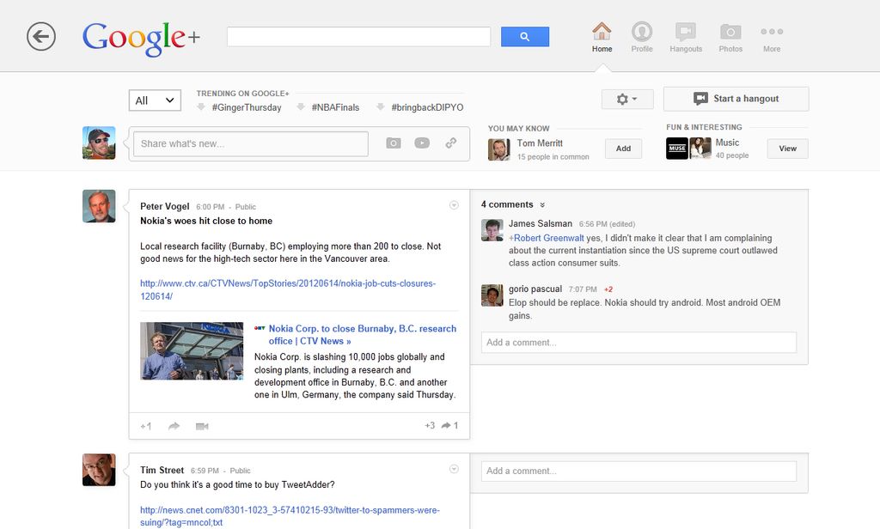Viewport: 880px width, 529px height.
Task: View the Music interesting people
Action: pos(787,149)
